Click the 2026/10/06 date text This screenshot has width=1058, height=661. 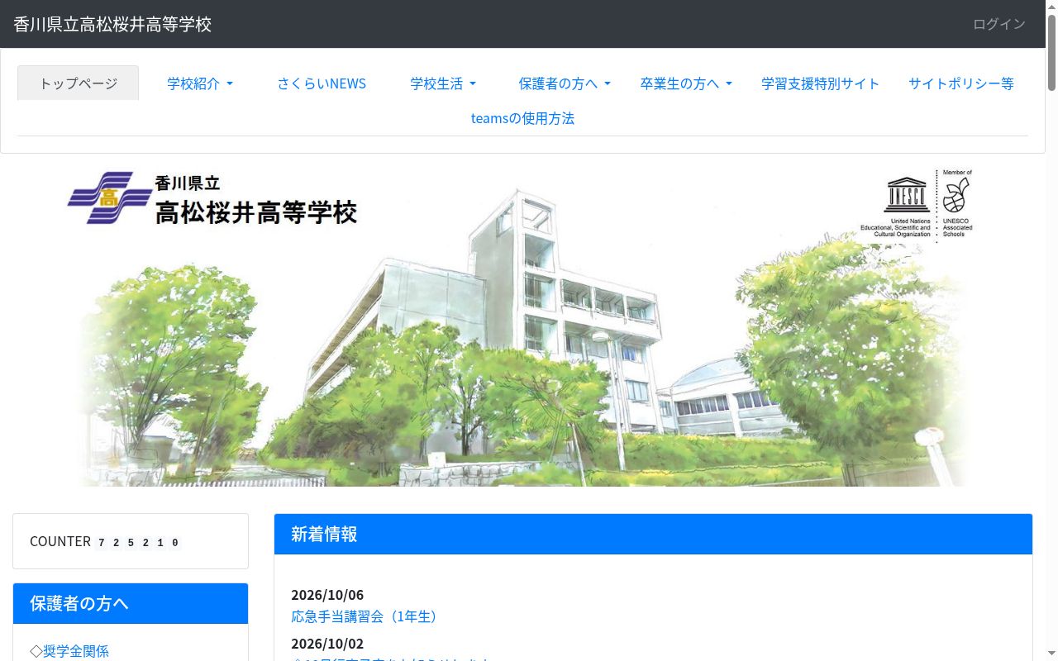pyautogui.click(x=327, y=595)
